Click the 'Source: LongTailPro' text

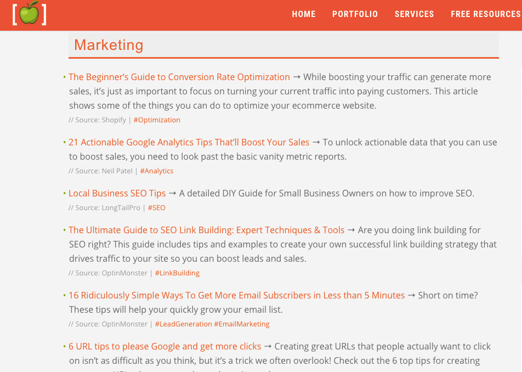tap(107, 207)
